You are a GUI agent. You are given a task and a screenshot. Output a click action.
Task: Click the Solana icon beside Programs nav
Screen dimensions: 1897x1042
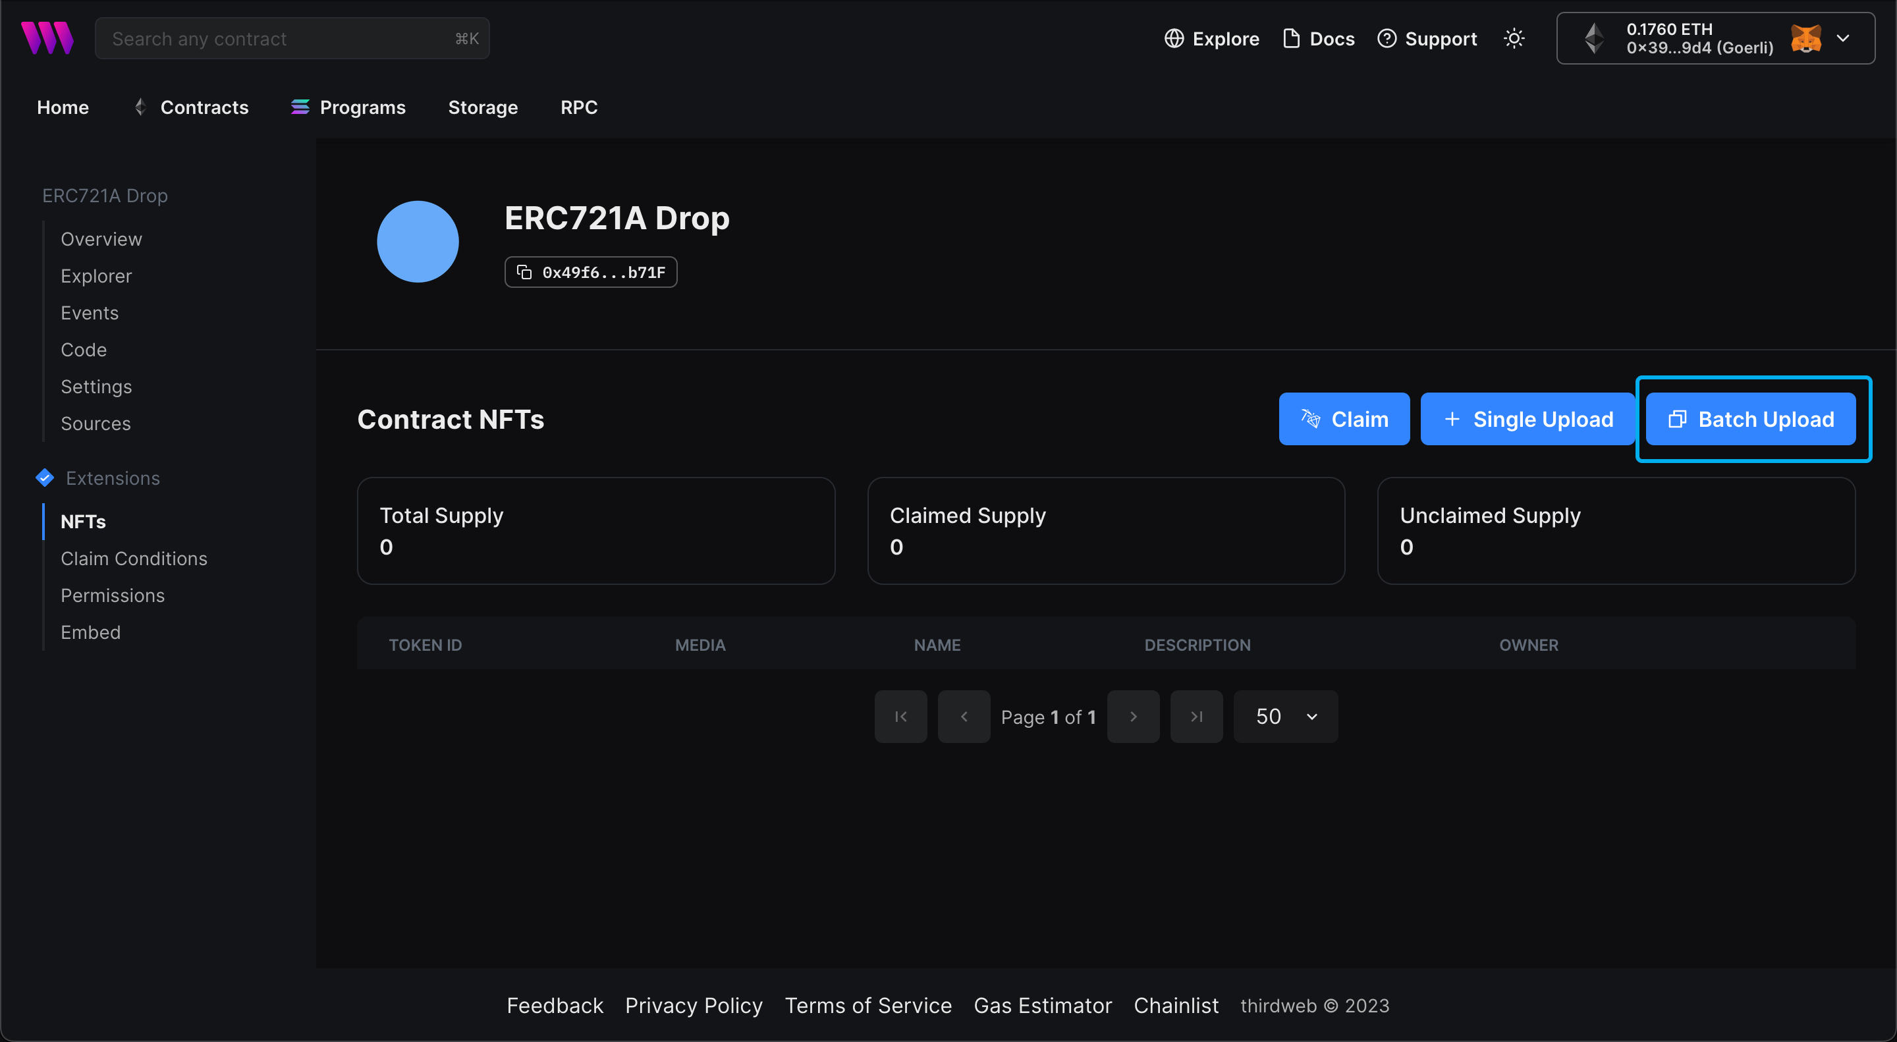[300, 107]
